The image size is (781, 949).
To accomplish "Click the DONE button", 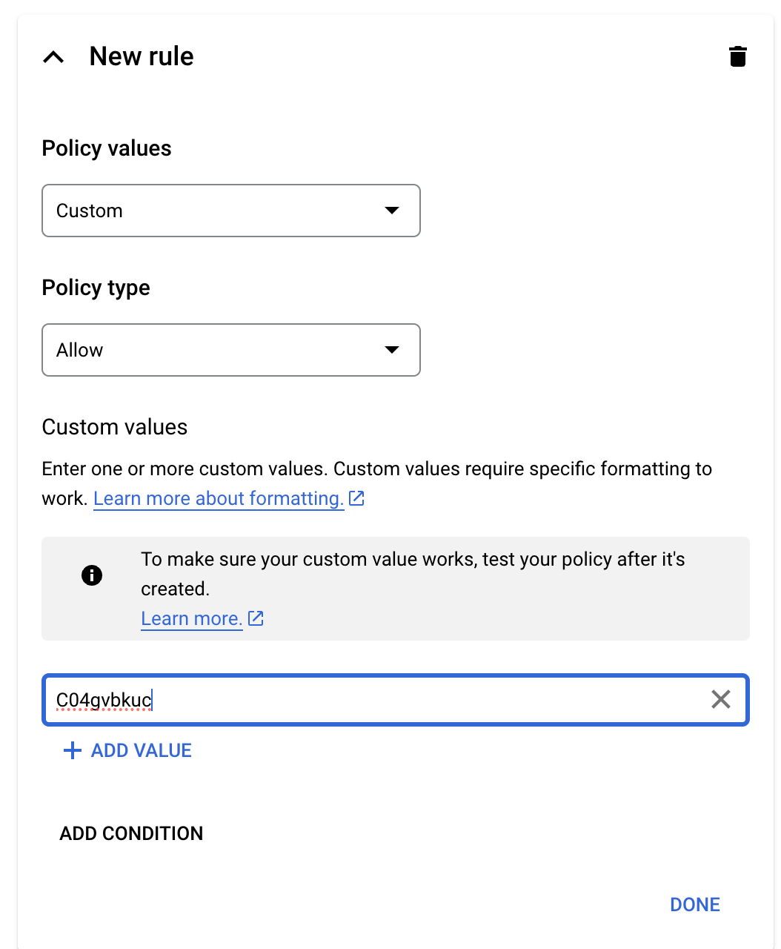I will click(x=695, y=905).
